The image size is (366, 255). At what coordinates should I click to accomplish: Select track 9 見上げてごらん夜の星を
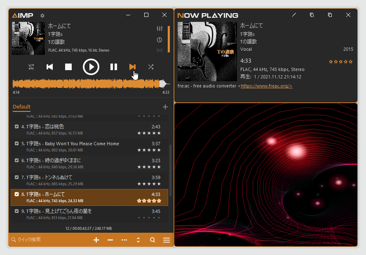(x=89, y=214)
